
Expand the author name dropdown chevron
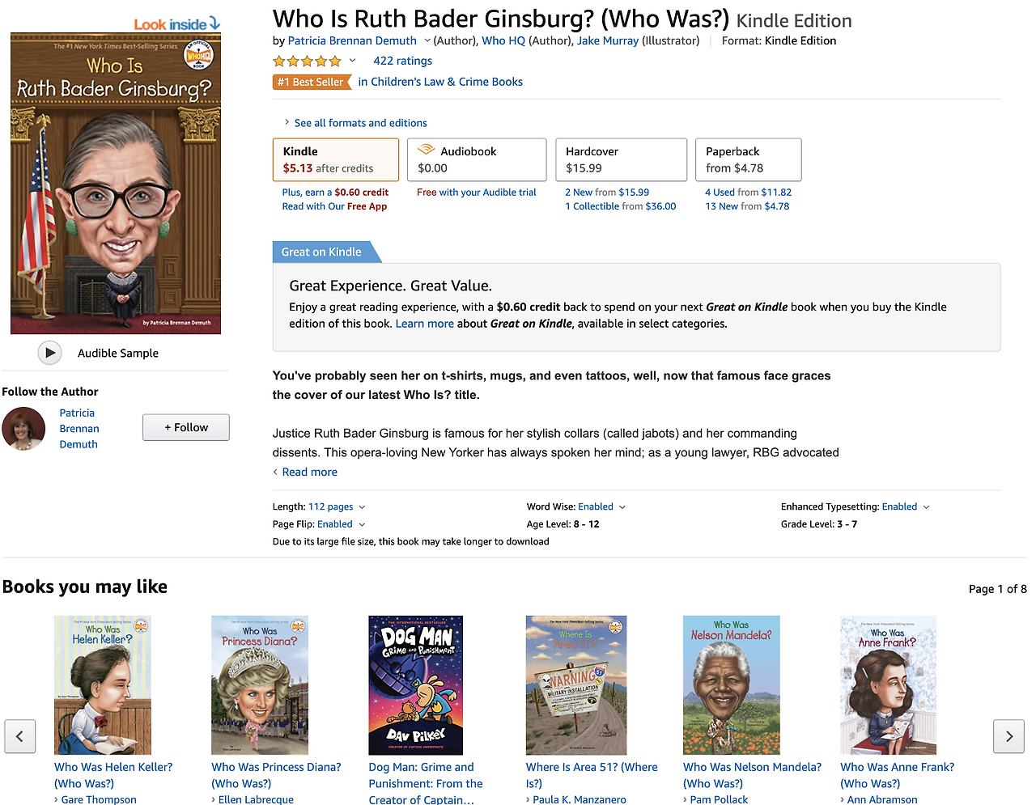(427, 40)
